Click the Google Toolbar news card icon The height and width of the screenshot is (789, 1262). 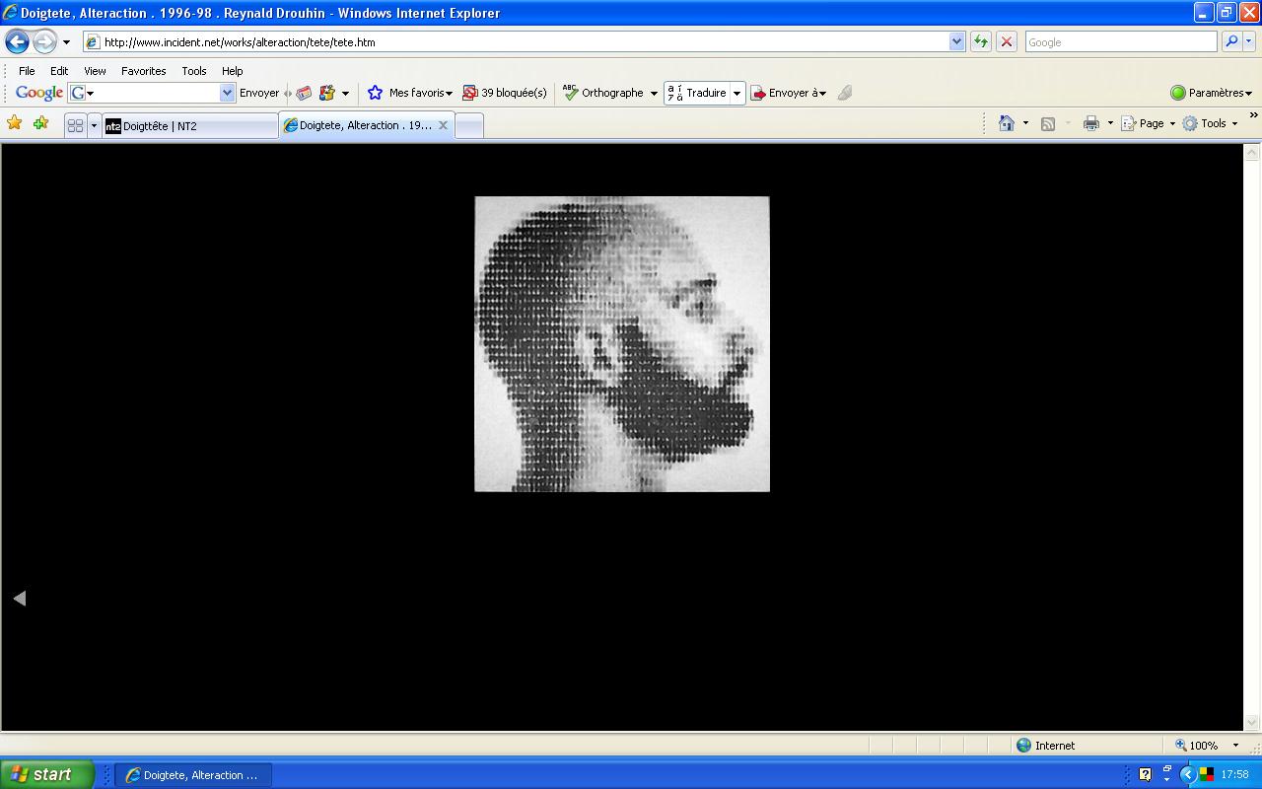(304, 93)
